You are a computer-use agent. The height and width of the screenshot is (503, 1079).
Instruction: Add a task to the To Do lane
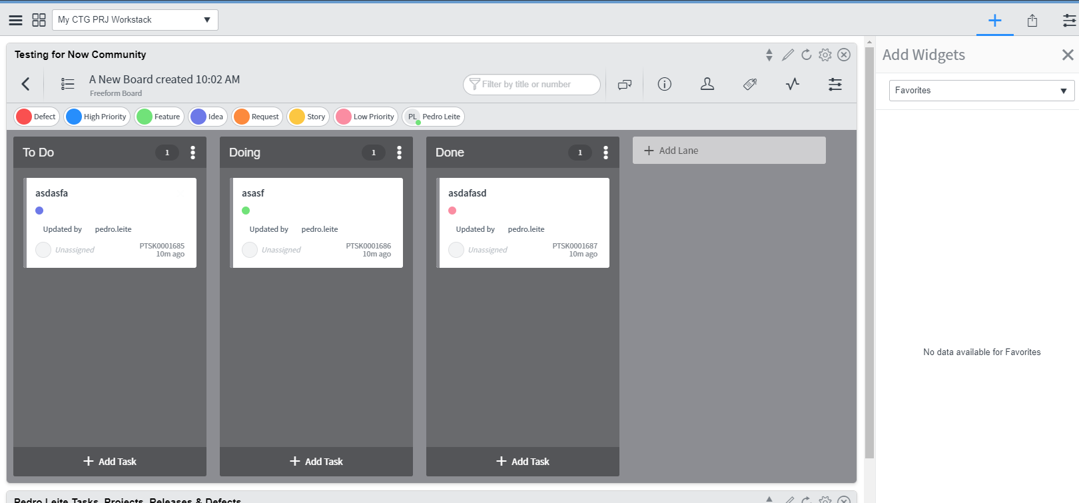pos(110,462)
